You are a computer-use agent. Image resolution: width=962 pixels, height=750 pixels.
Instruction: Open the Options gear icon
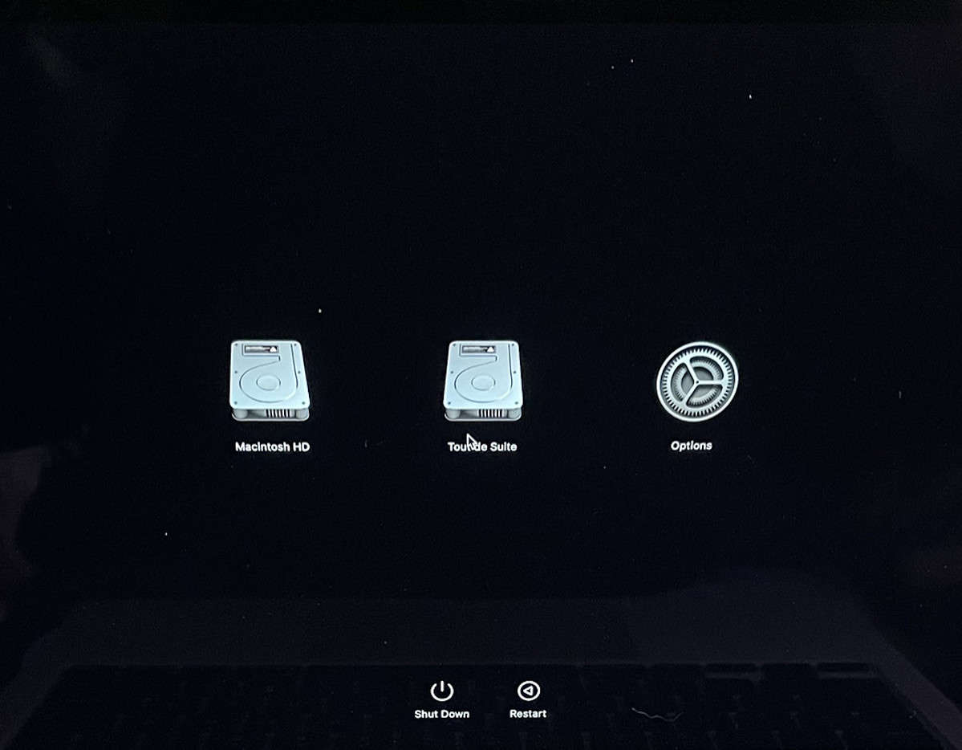697,381
